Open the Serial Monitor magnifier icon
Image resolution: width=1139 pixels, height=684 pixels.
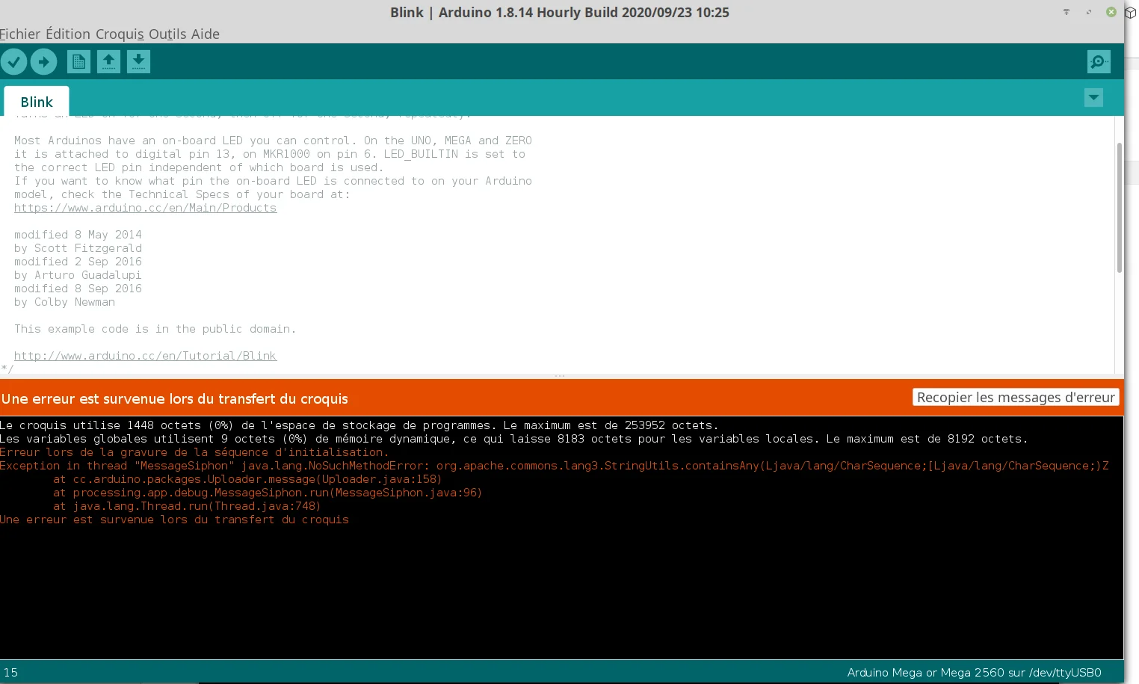[x=1099, y=61]
